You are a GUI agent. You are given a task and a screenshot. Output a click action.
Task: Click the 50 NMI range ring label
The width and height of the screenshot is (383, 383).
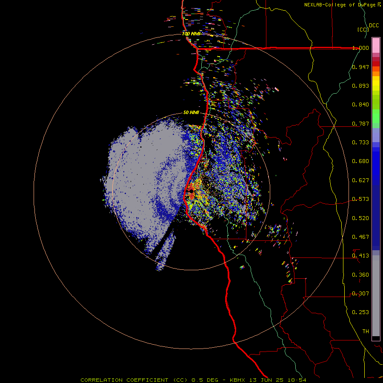[191, 113]
